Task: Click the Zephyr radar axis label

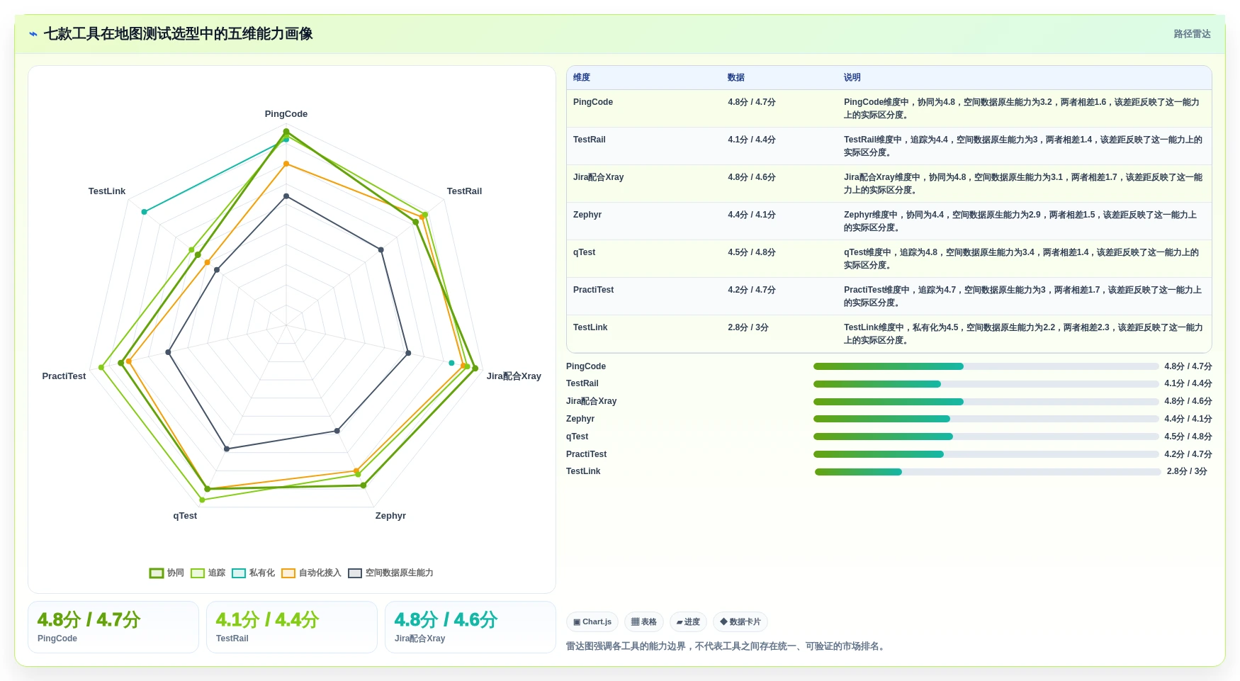Action: pos(390,516)
